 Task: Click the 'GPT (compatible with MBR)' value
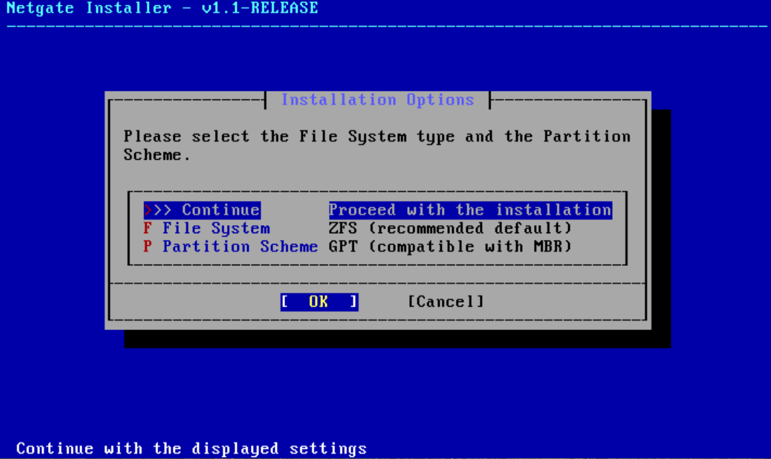[x=451, y=247]
